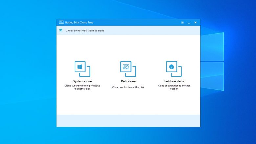Click the "Disk clone" label

coord(128,81)
